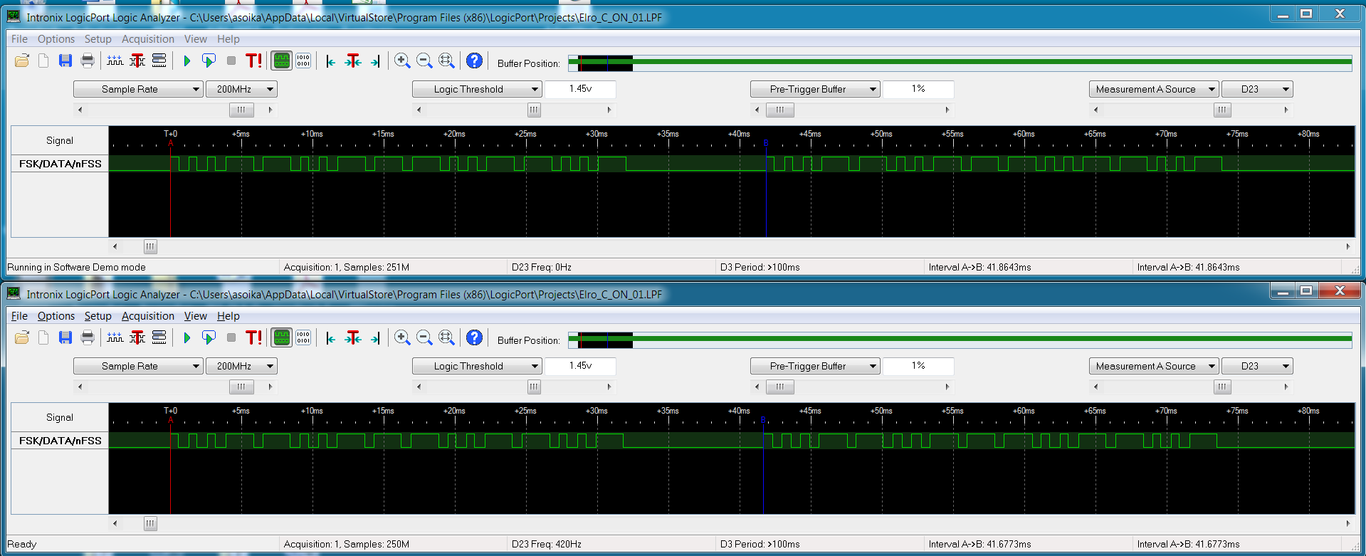Screen dimensions: 1366x556
Task: Expand Sample Rate dropdown in Ready-status window
Action: pos(138,366)
